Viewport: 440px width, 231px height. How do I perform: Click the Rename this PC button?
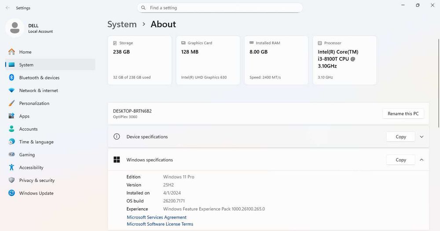pos(403,114)
